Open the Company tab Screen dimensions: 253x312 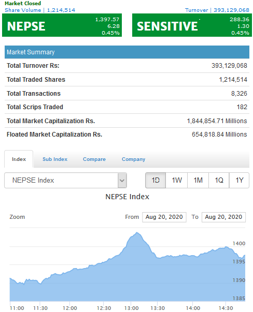click(x=133, y=159)
